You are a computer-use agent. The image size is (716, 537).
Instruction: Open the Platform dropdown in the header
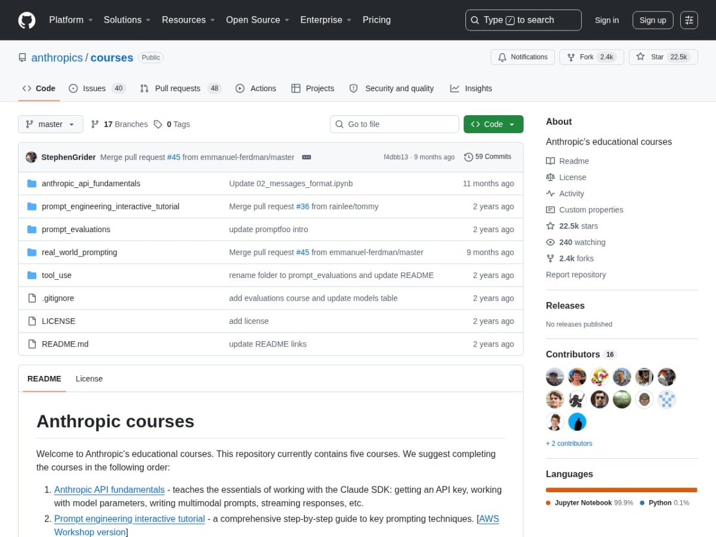click(71, 20)
